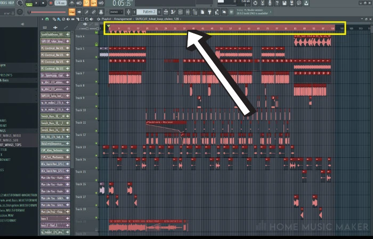Open the TOOLS menu
This screenshot has width=373, height=239.
pyautogui.click(x=3, y=3)
